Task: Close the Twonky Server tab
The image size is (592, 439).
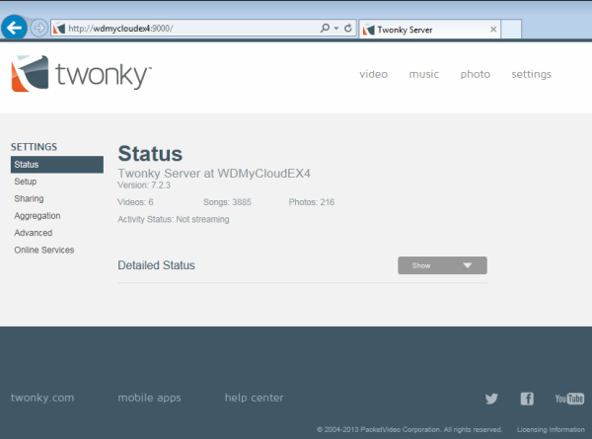Action: (x=493, y=30)
